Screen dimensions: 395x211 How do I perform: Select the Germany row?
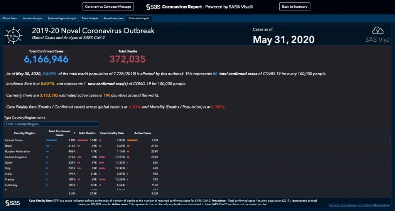(x=82, y=185)
